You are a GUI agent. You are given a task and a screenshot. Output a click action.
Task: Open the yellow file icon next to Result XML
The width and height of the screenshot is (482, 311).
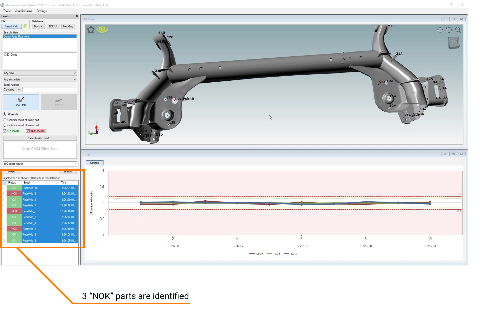click(x=25, y=26)
